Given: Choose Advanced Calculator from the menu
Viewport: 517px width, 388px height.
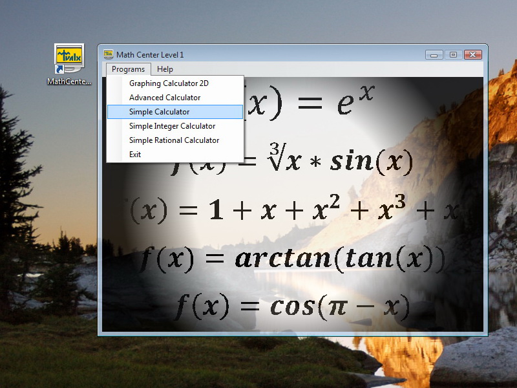Looking at the screenshot, I should coord(175,98).
